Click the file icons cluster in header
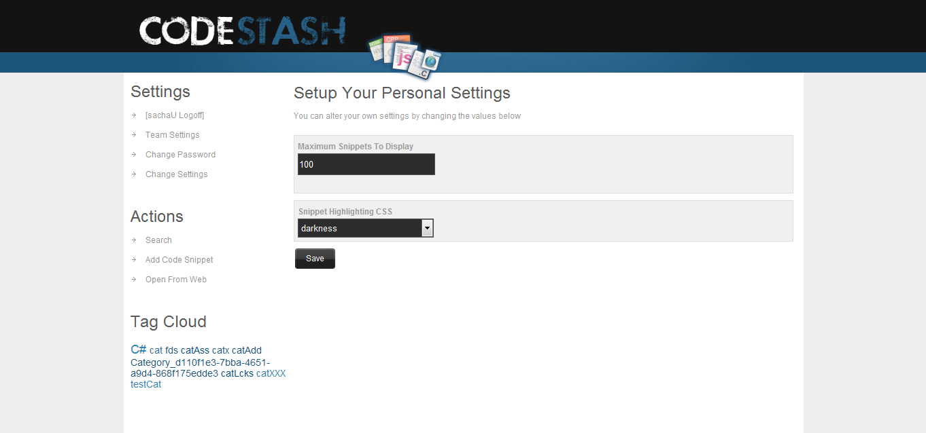Image resolution: width=926 pixels, height=433 pixels. point(405,57)
